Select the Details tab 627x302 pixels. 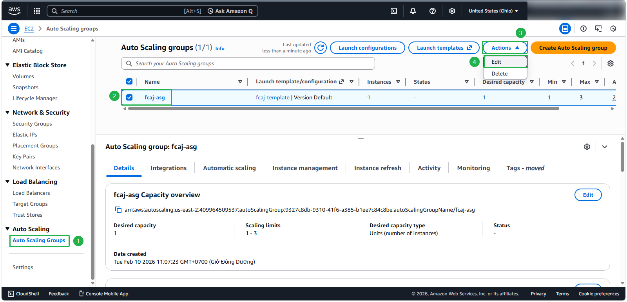click(124, 168)
